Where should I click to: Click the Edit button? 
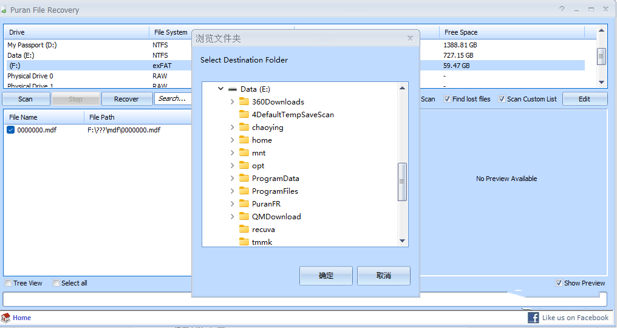point(585,99)
